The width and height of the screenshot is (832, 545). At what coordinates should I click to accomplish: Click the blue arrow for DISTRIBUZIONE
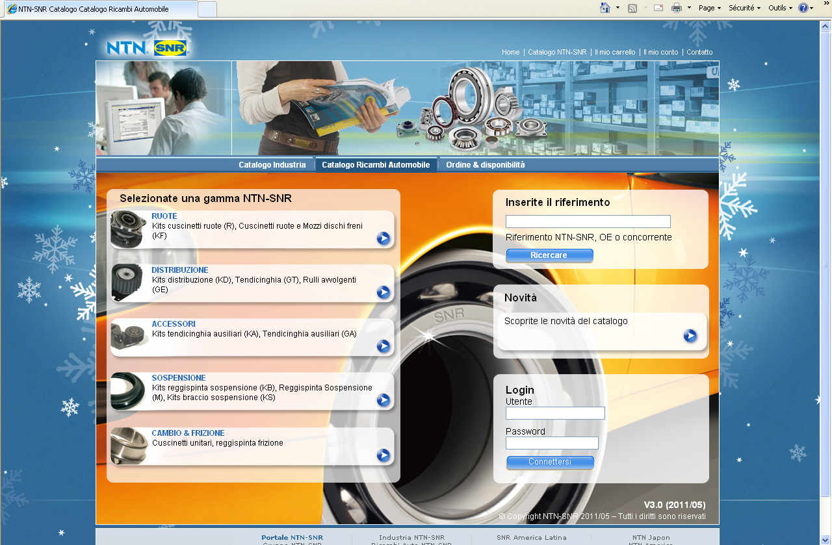(x=383, y=292)
